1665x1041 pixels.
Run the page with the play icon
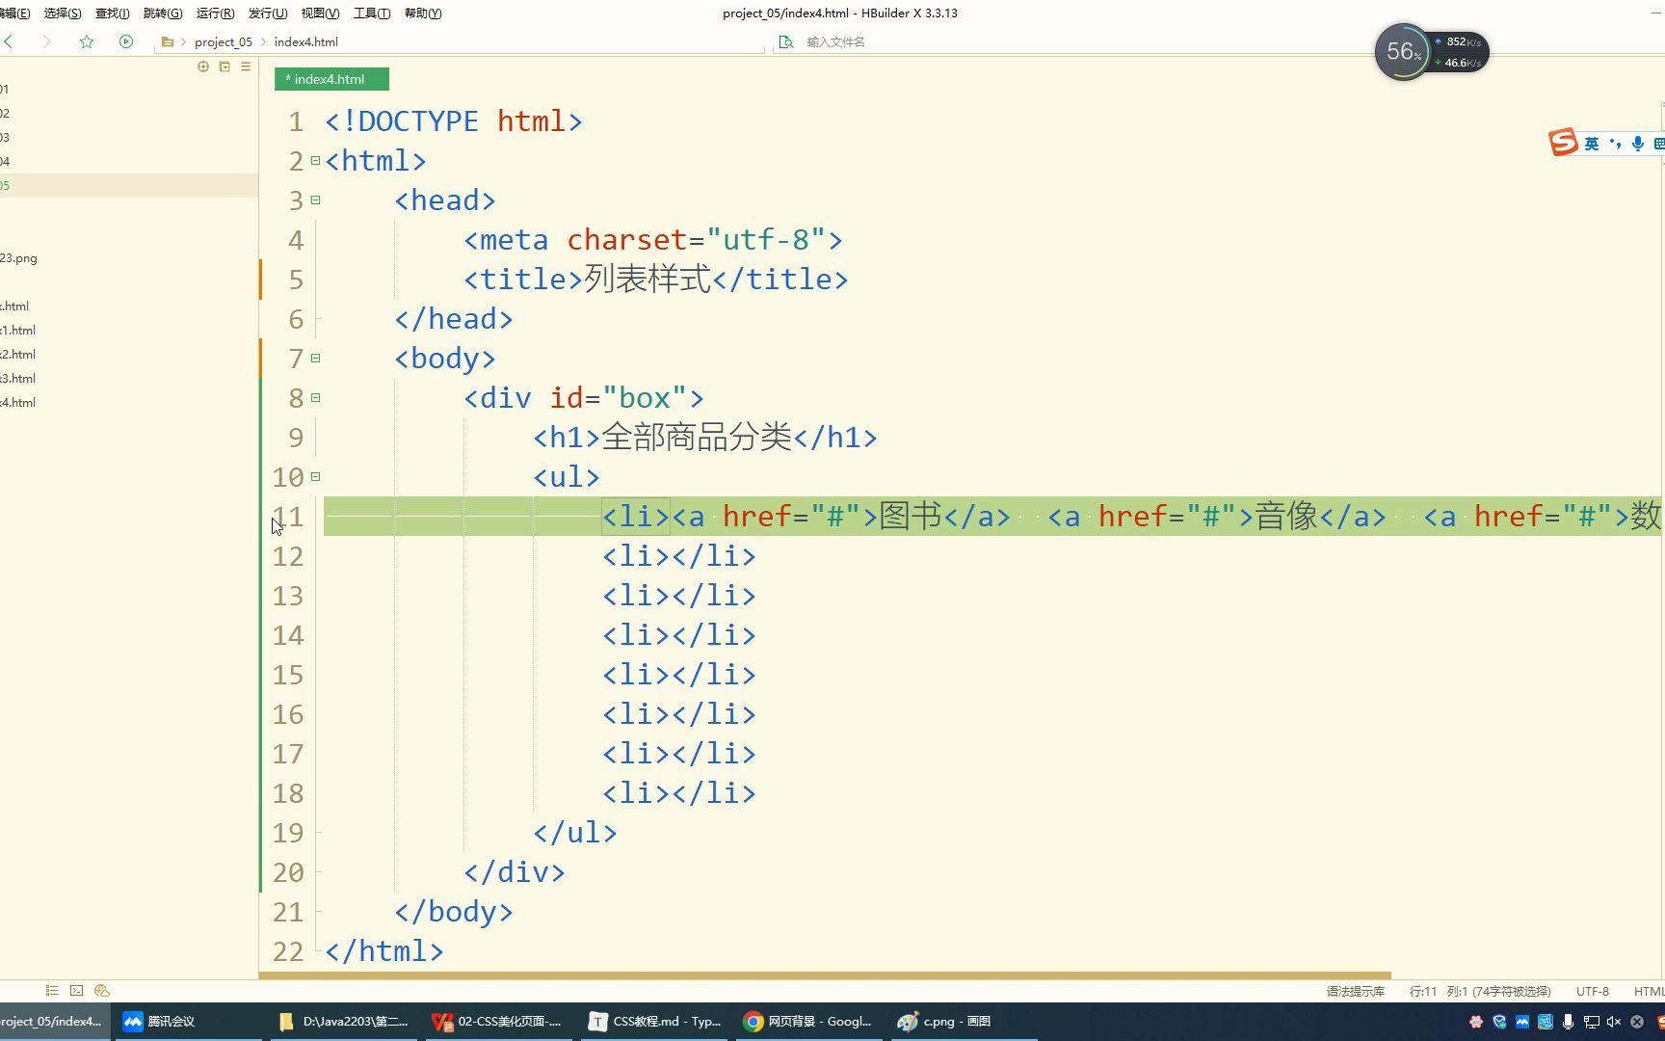pos(126,41)
